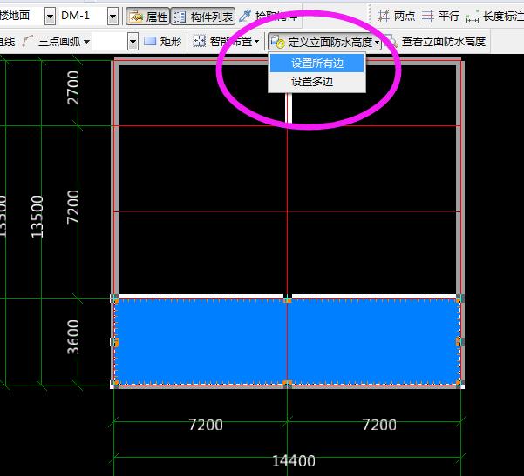The height and width of the screenshot is (476, 524).
Task: Choose 设置所有边 from the menu
Action: tap(316, 64)
